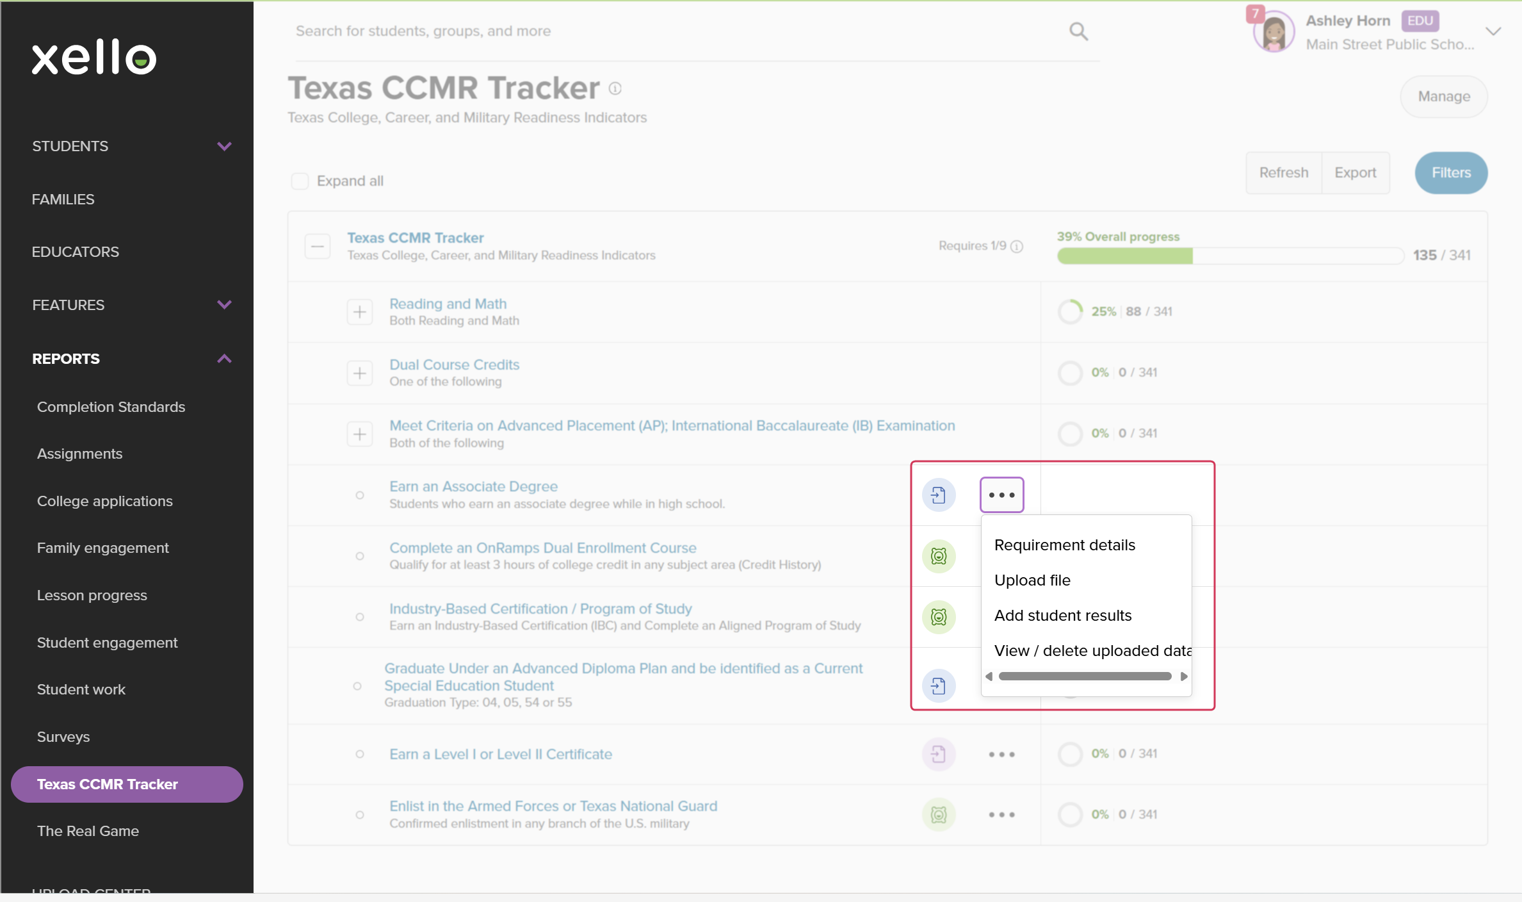Select Add student results menu option

click(x=1063, y=615)
